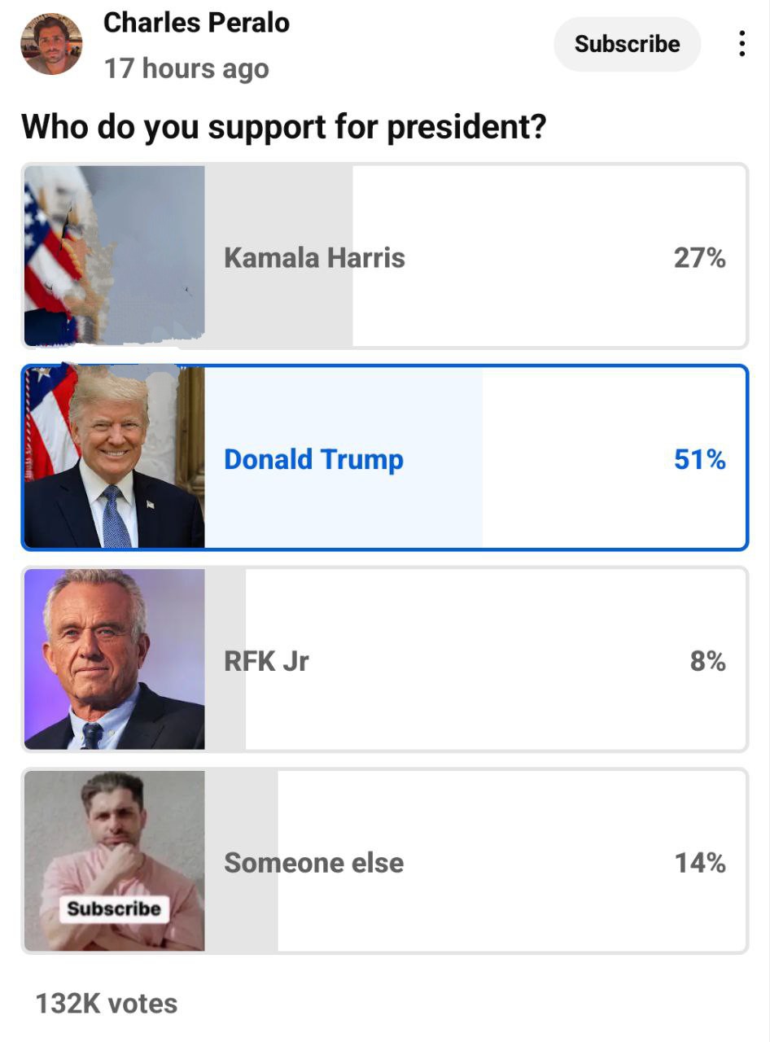Viewport: 770px width, 1042px height.
Task: Click the Kamala Harris option thumbnail
Action: (x=114, y=256)
